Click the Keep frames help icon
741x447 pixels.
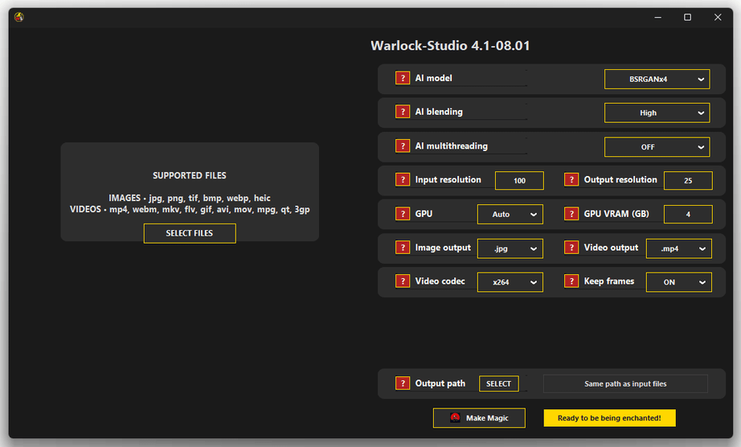click(x=571, y=281)
